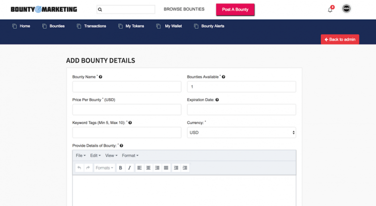Viewport: 376px width, 206px height.
Task: Align text left in editor
Action: pos(140,168)
